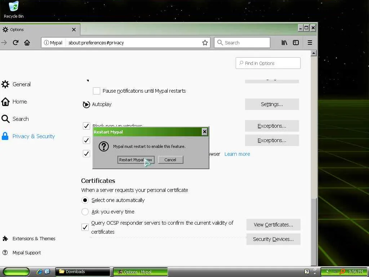Toggle Query OCSP responder servers checkbox
The image size is (369, 277).
(x=85, y=227)
